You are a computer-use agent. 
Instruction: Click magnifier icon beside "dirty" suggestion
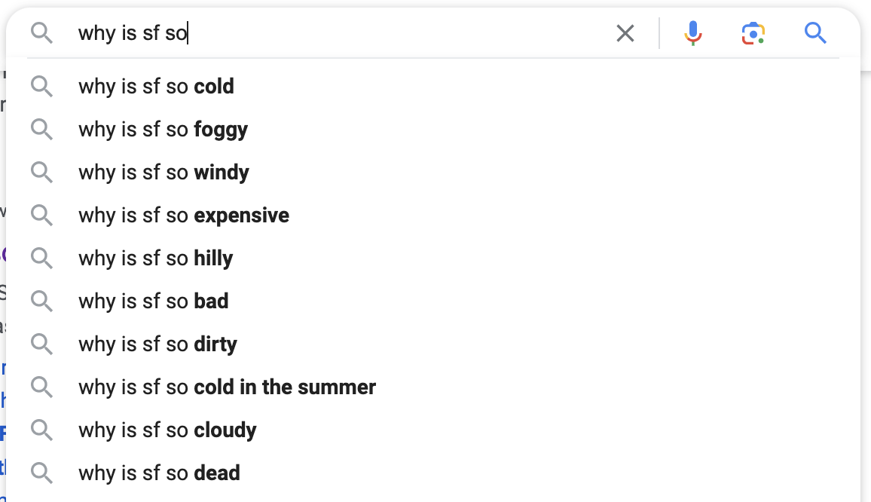coord(42,344)
